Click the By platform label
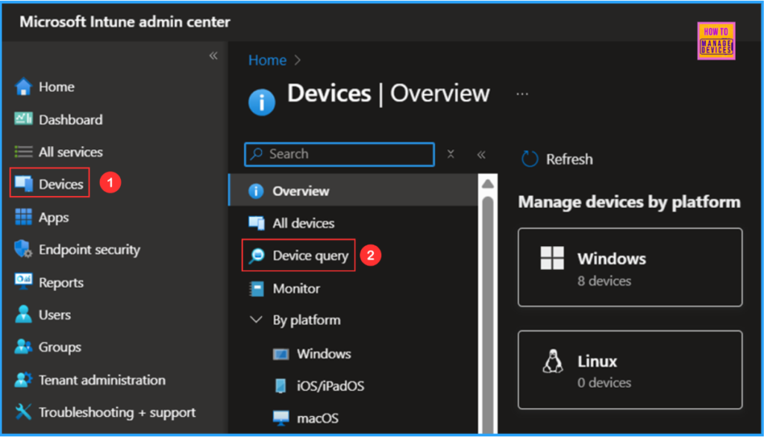 [307, 320]
